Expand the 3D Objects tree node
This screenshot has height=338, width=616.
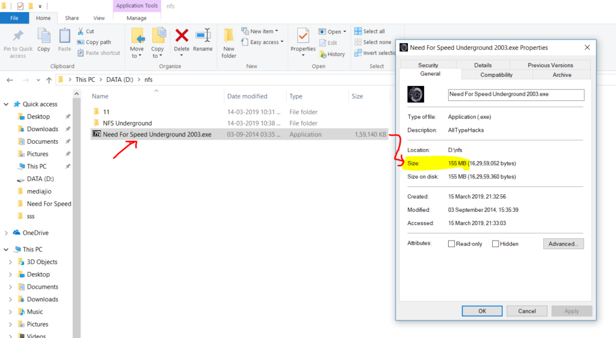click(10, 262)
